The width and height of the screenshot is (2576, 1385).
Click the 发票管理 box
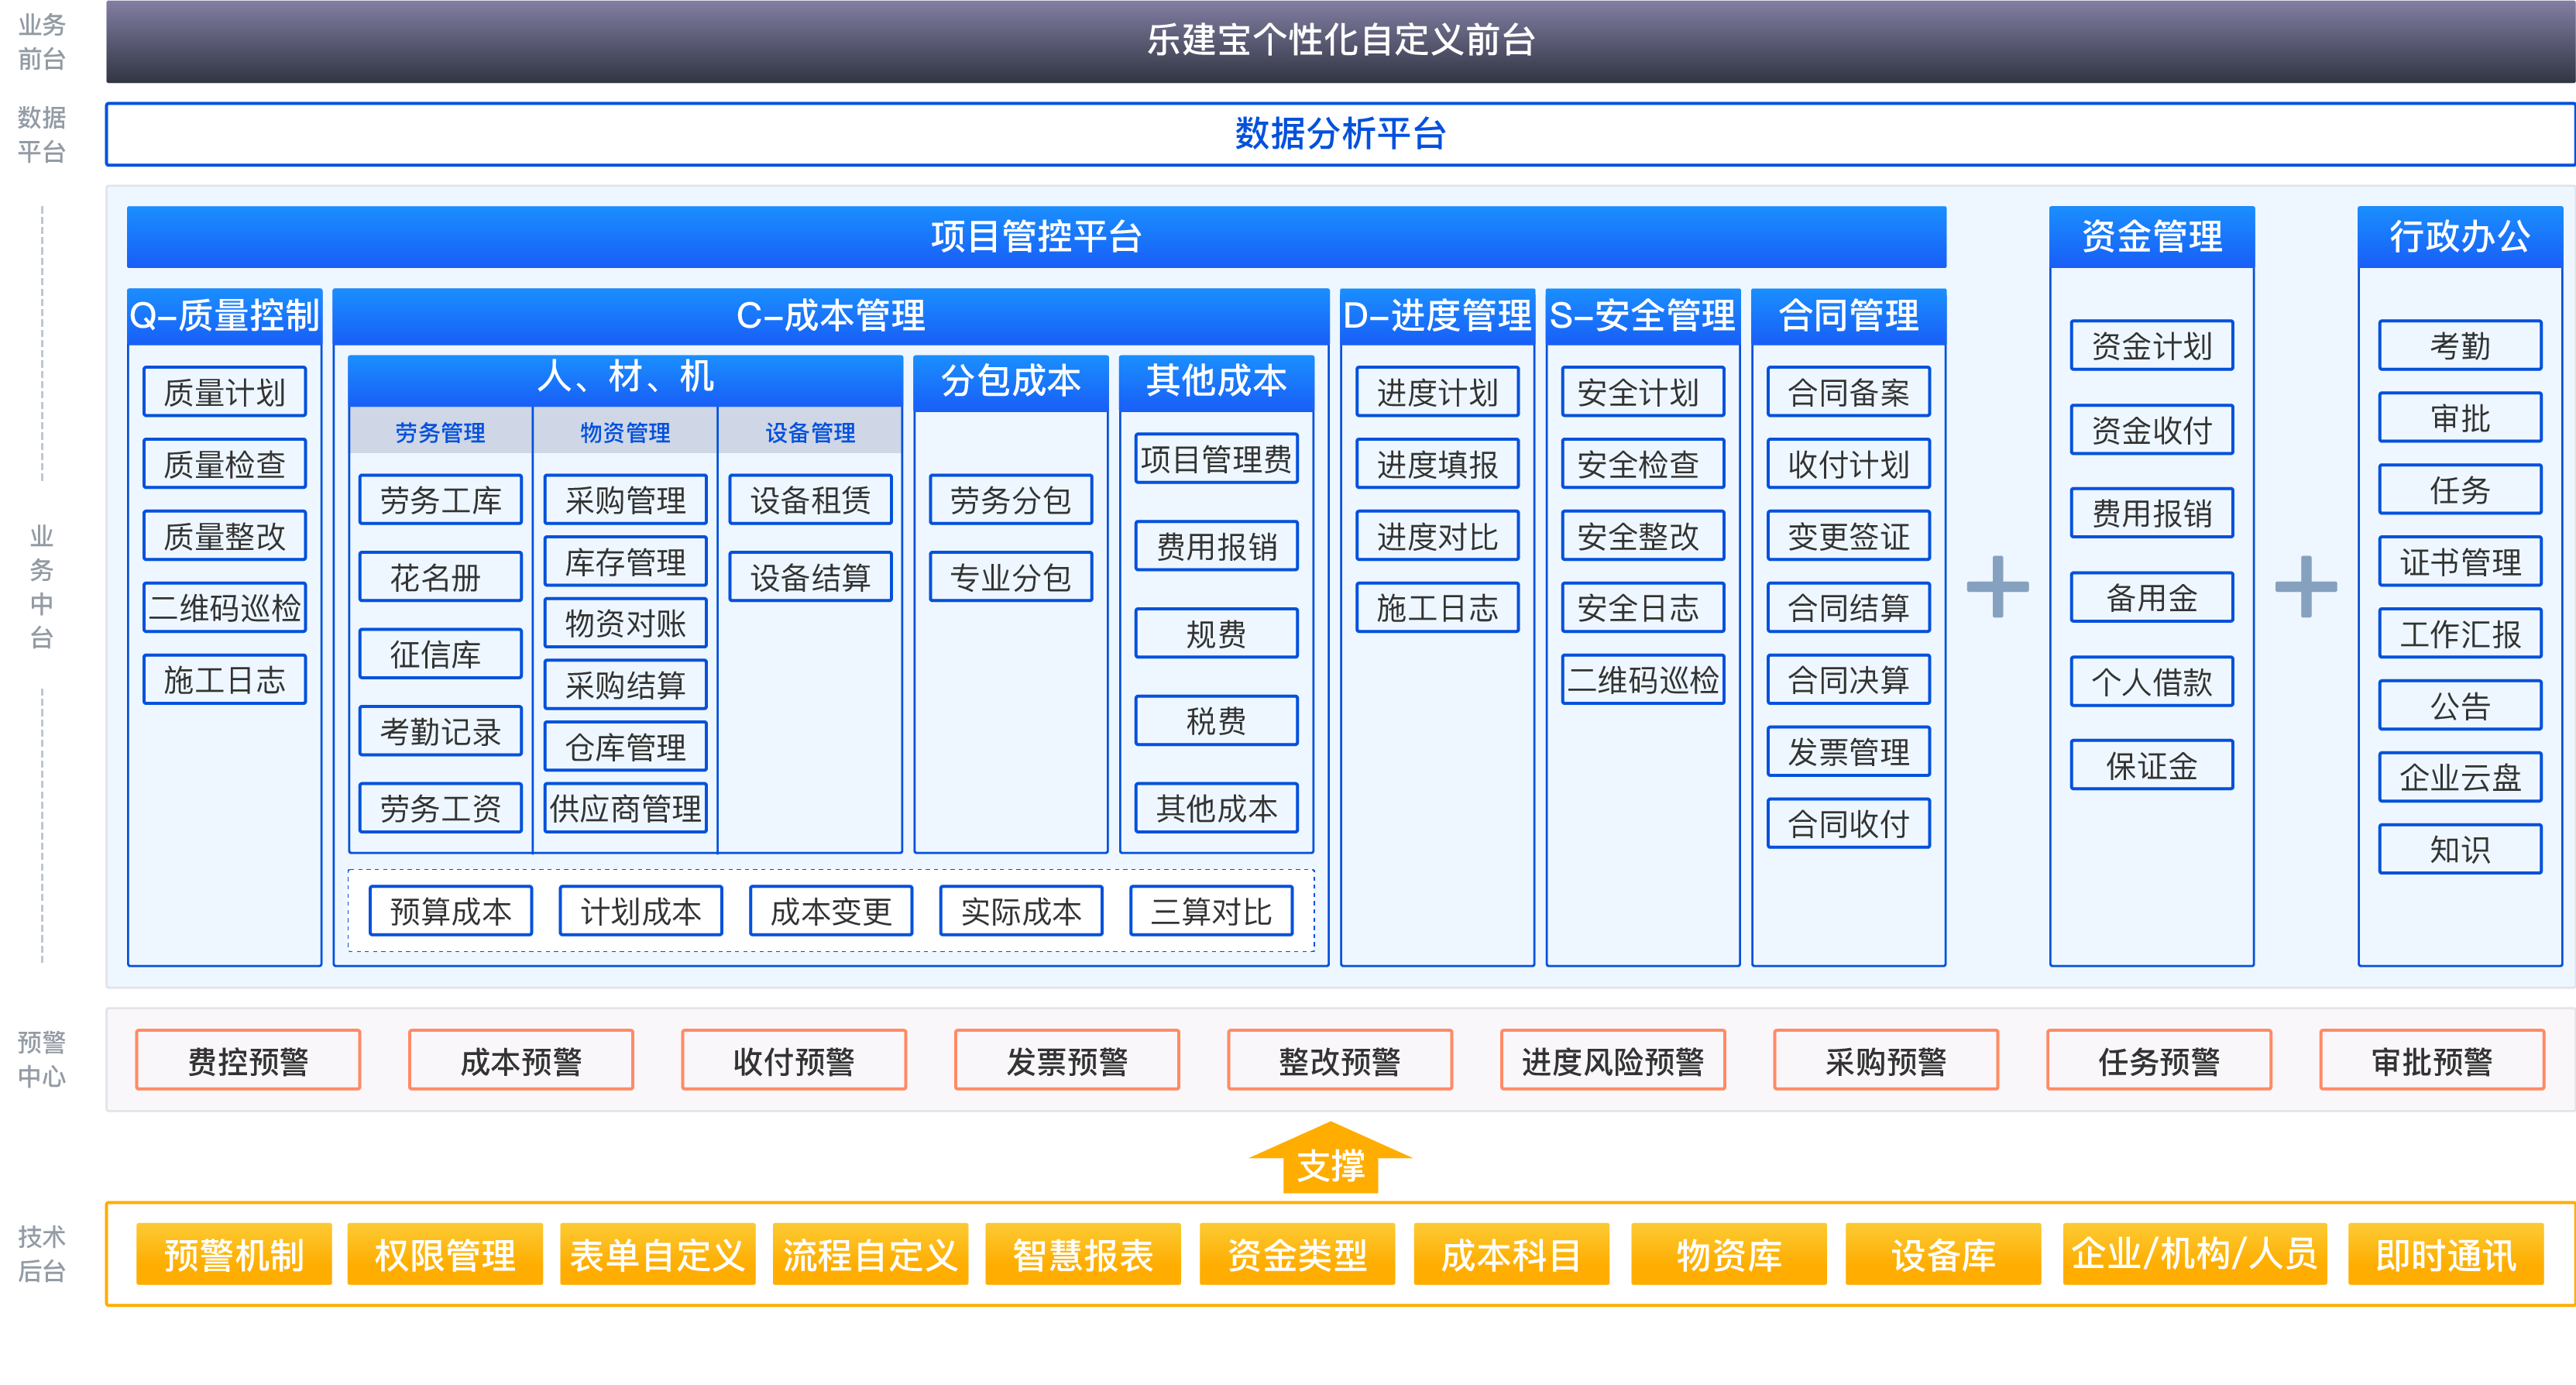click(1848, 752)
